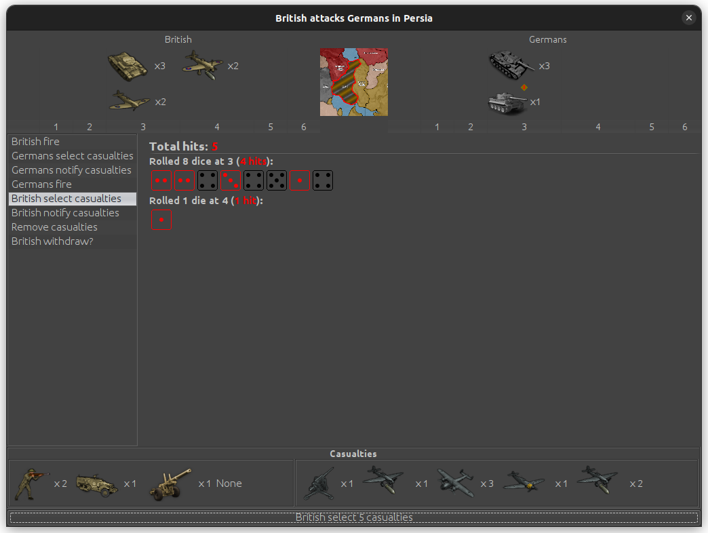Select 'Germans select casualties' step
This screenshot has height=533, width=708.
(73, 156)
